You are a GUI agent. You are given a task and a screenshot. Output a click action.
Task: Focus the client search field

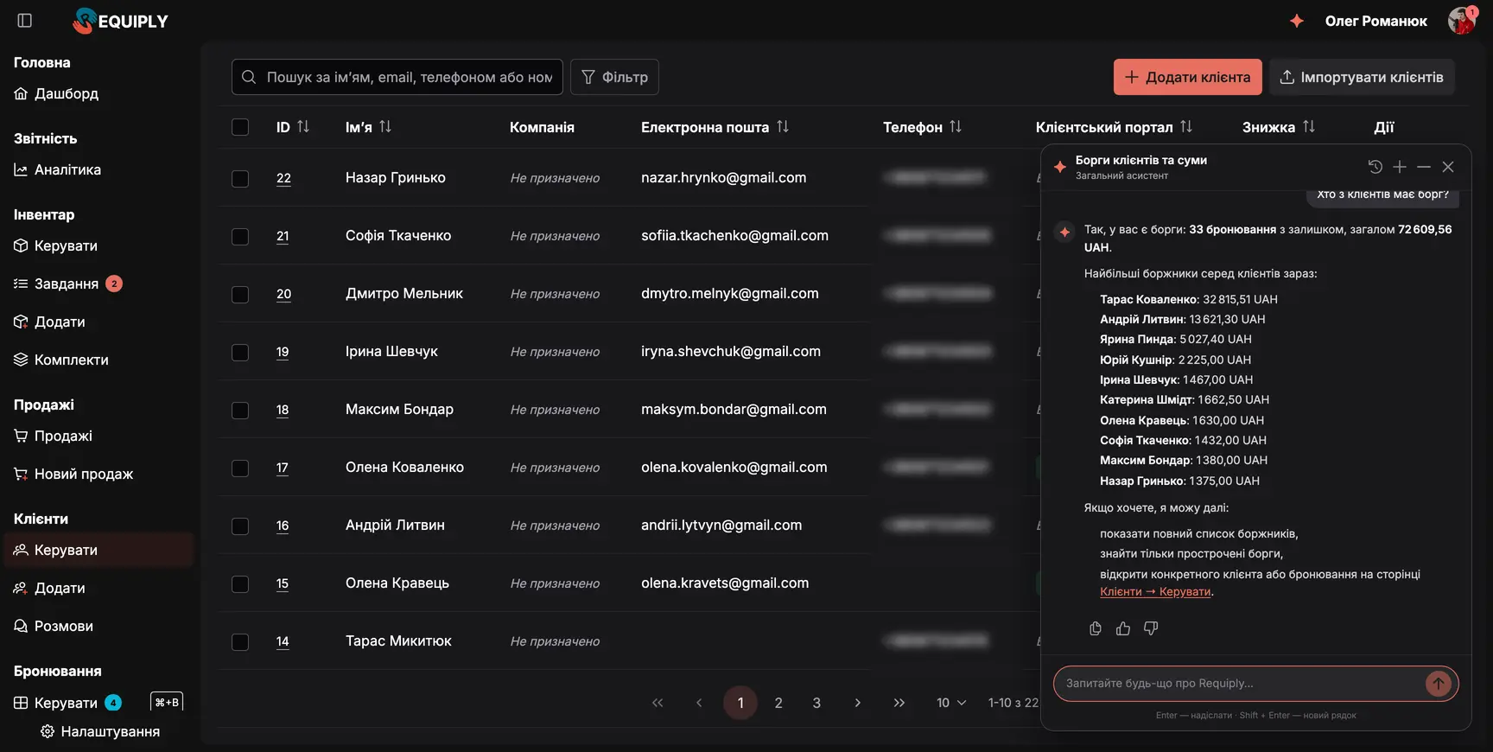[x=397, y=77]
